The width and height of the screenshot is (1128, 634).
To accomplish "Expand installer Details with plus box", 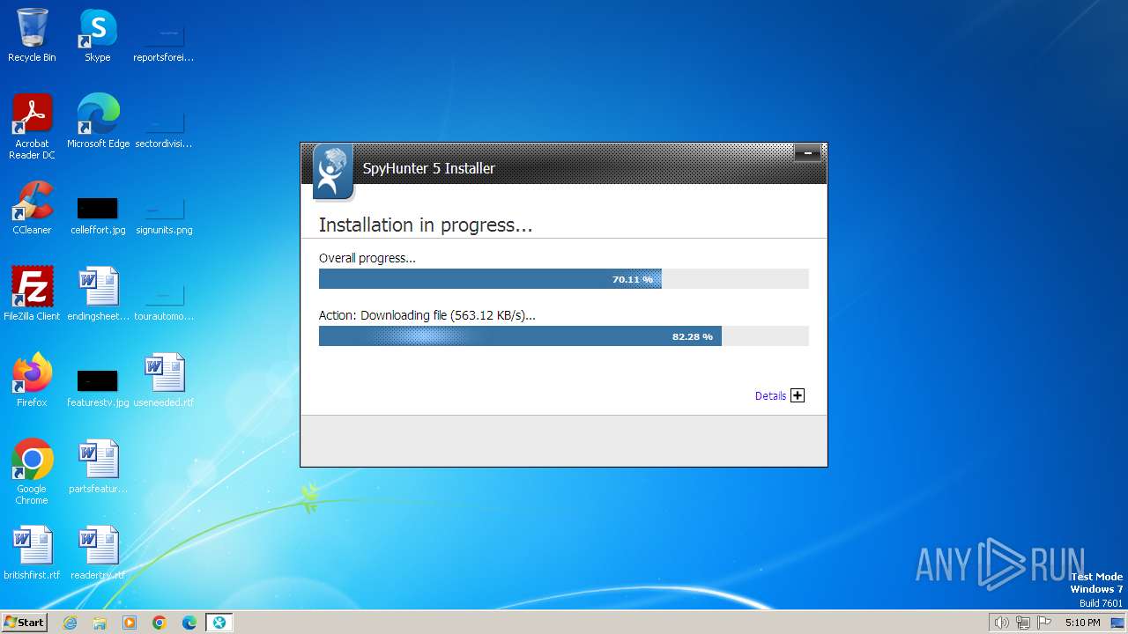I will point(798,395).
